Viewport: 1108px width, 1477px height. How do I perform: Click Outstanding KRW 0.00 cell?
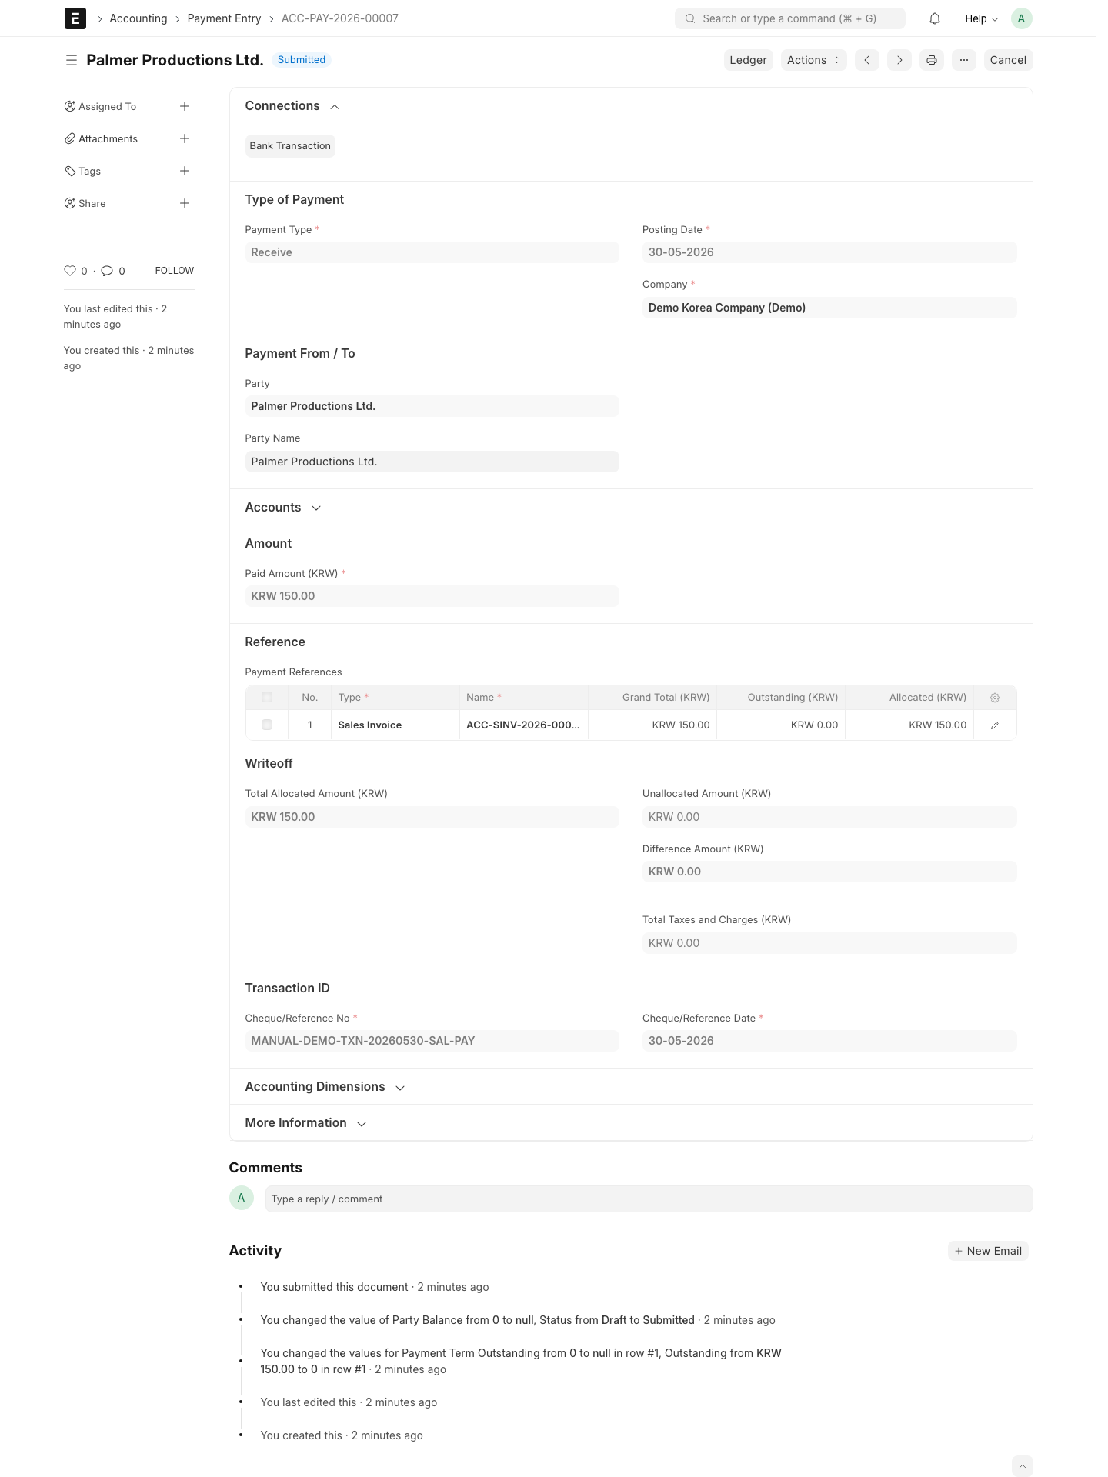click(x=781, y=725)
